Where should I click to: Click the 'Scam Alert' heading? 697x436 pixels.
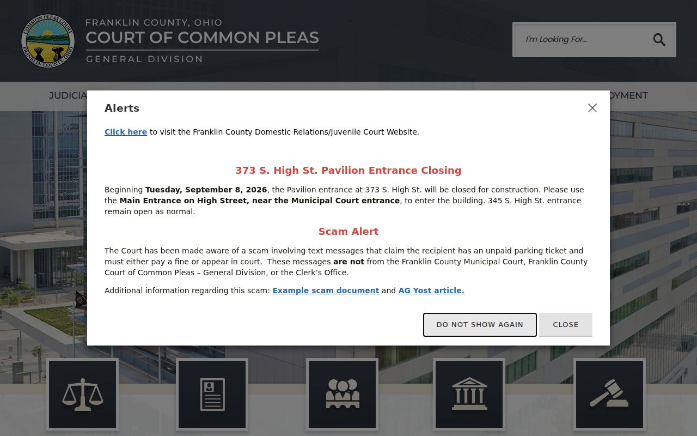(348, 232)
